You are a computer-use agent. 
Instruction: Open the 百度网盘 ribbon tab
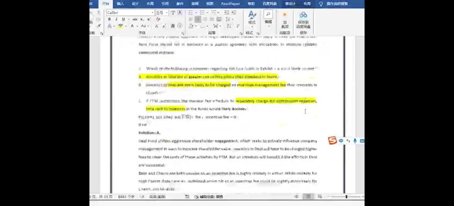[x=270, y=4]
